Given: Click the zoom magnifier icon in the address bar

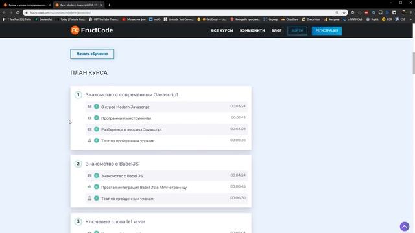Looking at the screenshot, I should click(337, 12).
